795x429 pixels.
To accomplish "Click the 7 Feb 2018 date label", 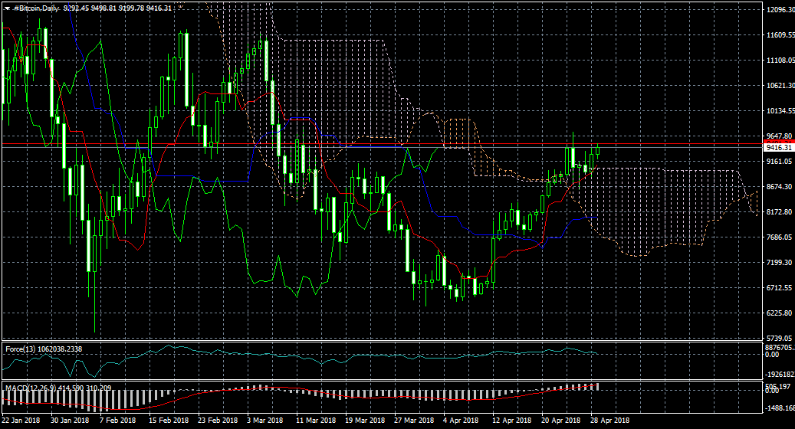I will (119, 421).
